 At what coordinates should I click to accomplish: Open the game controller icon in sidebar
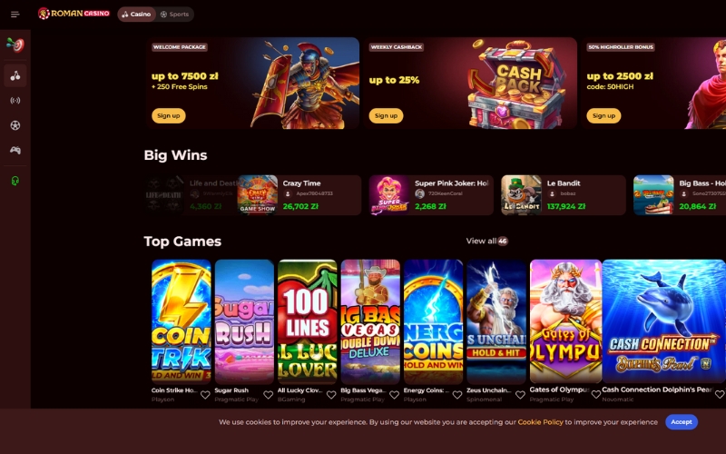tap(15, 150)
